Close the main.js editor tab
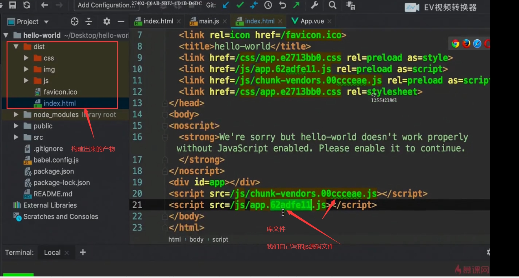This screenshot has width=519, height=278. click(x=224, y=21)
